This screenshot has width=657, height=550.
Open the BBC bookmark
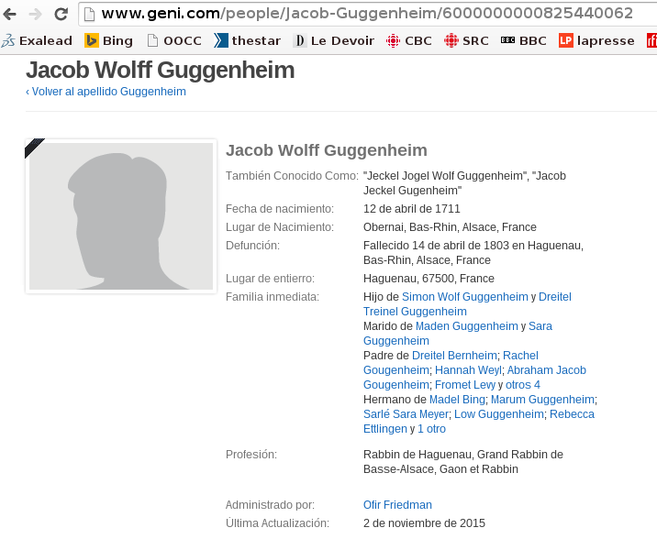pos(523,40)
